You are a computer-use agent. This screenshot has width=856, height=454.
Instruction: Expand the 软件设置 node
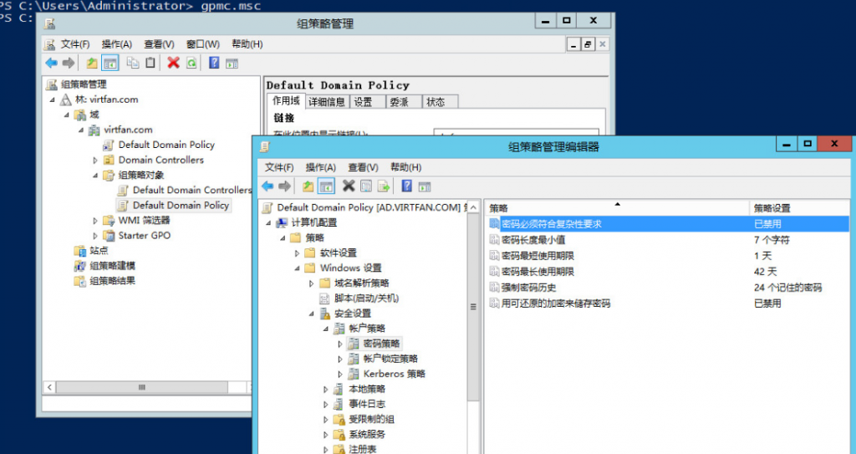click(x=297, y=253)
